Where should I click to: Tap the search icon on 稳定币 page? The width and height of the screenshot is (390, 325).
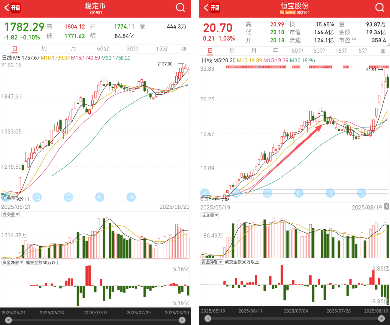[180, 8]
